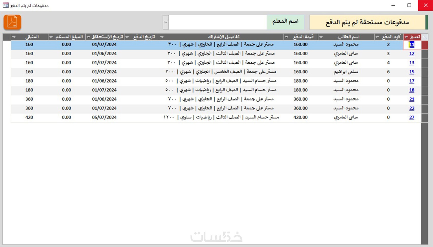Open the teacher name combo box arrow
The image size is (433, 247).
pos(166,22)
